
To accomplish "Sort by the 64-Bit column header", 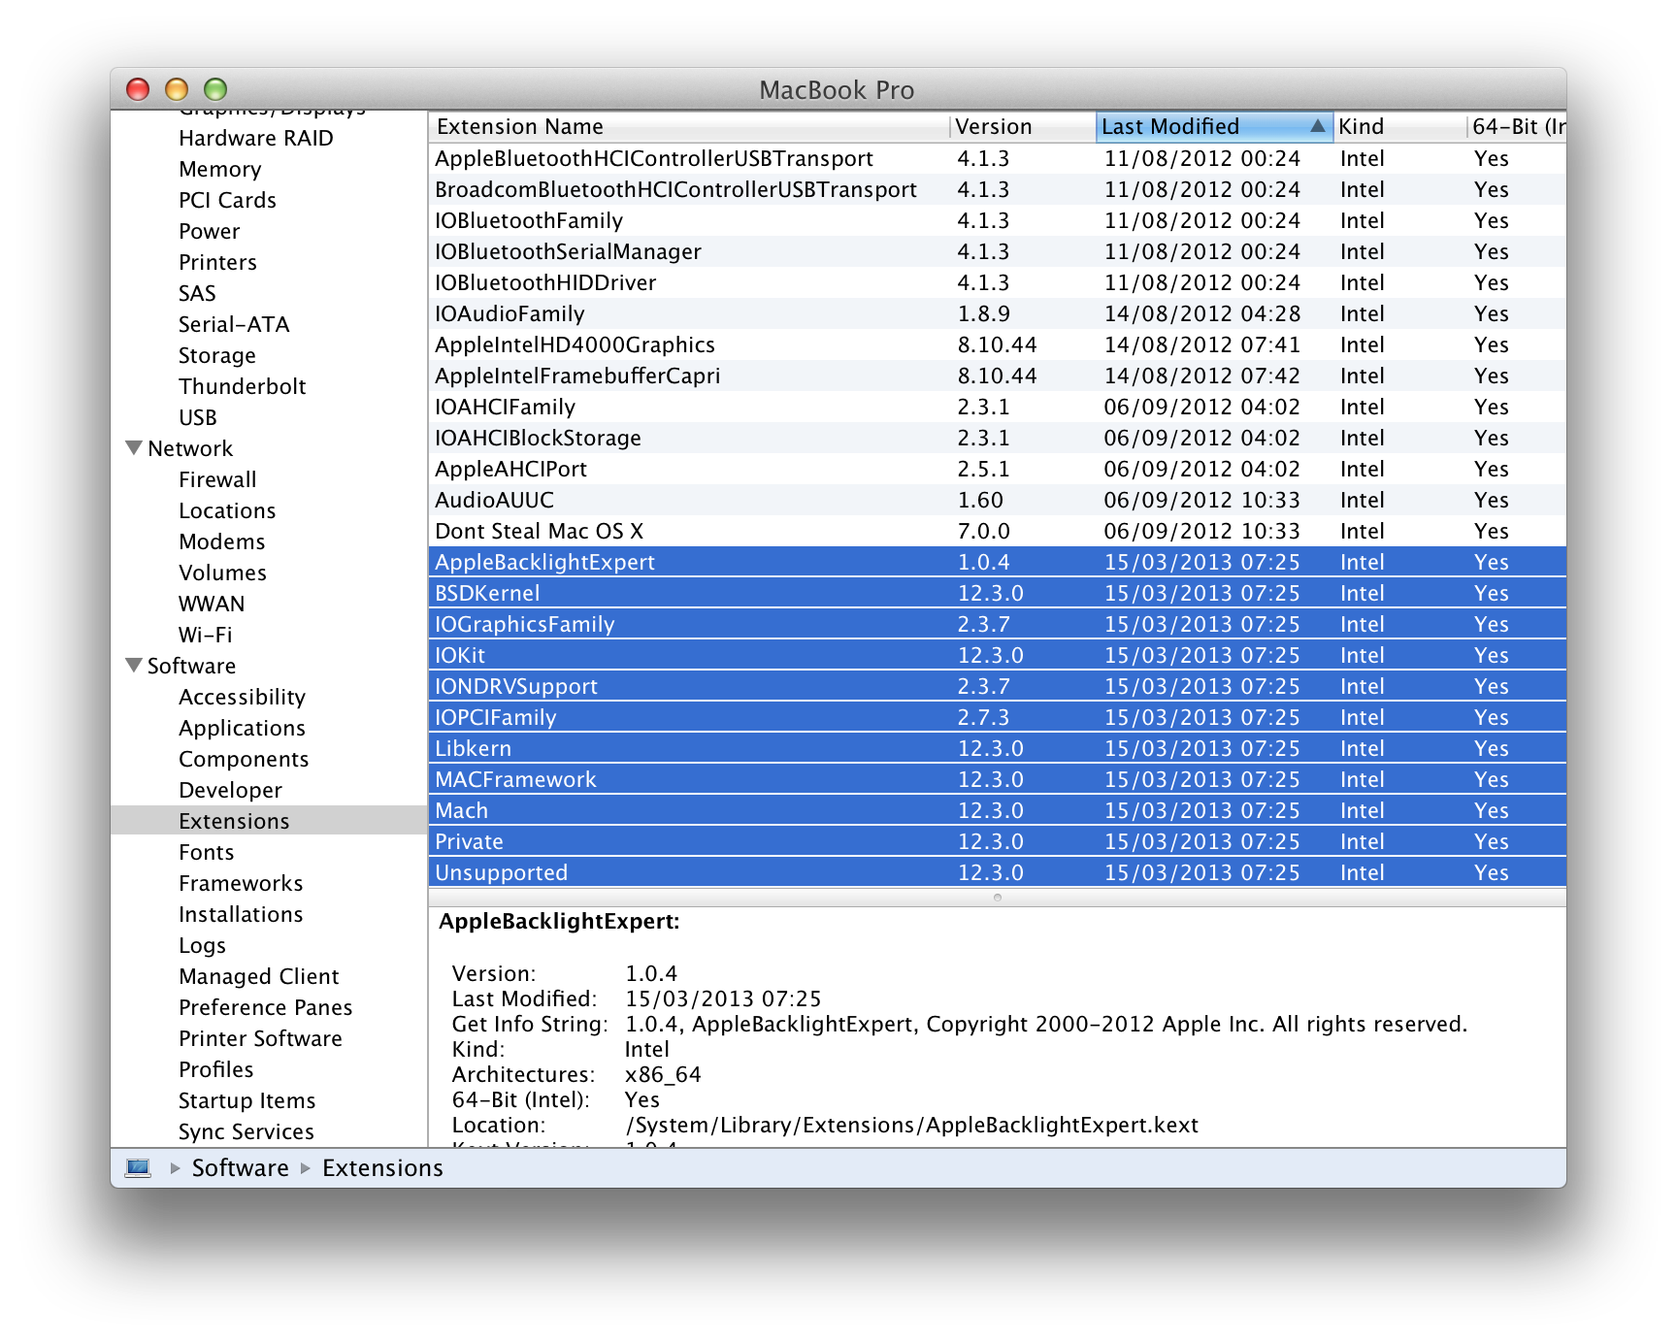I will pyautogui.click(x=1516, y=126).
